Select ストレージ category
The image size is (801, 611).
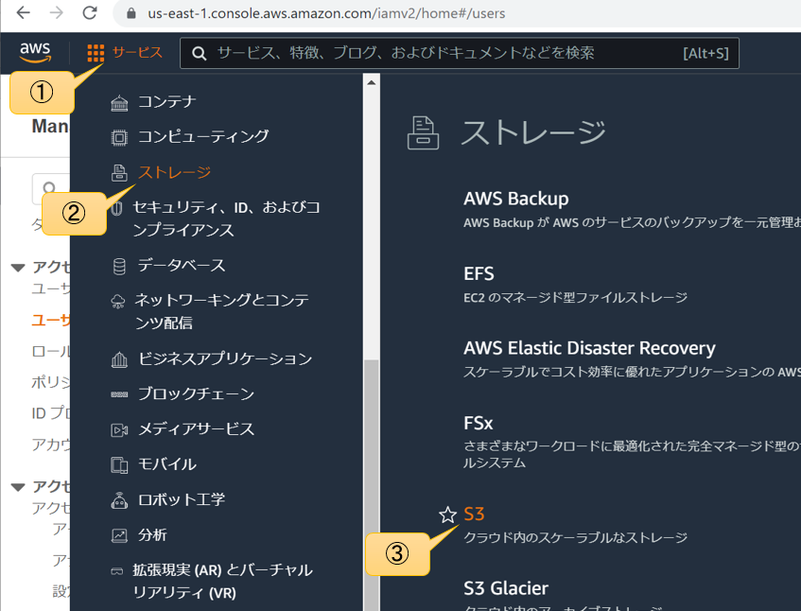(x=175, y=172)
